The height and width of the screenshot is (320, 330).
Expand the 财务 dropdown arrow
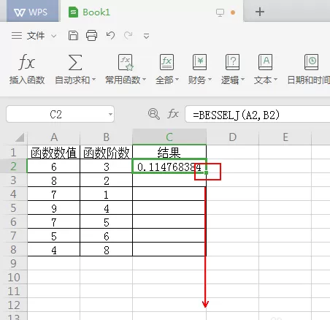point(210,80)
